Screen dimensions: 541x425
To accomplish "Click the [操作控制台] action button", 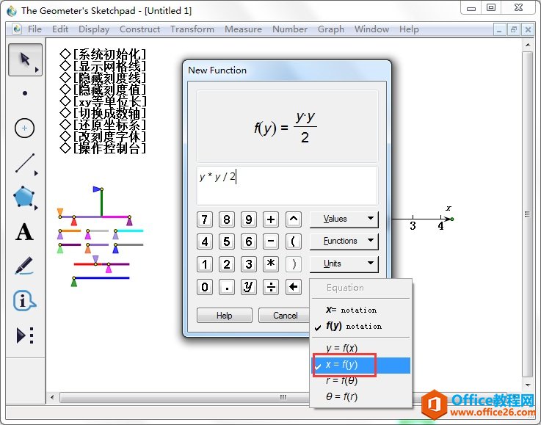I will pyautogui.click(x=103, y=148).
